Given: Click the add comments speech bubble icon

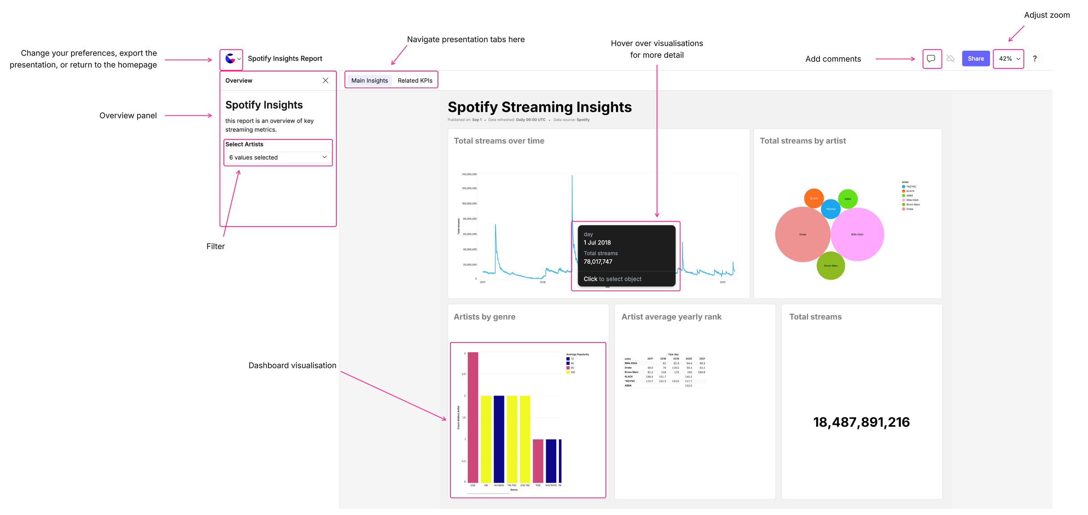Looking at the screenshot, I should click(x=931, y=59).
